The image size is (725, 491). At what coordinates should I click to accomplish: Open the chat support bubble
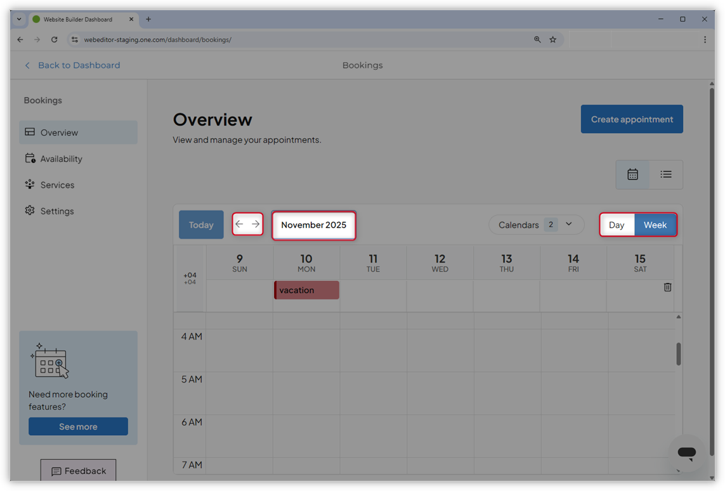tap(686, 452)
